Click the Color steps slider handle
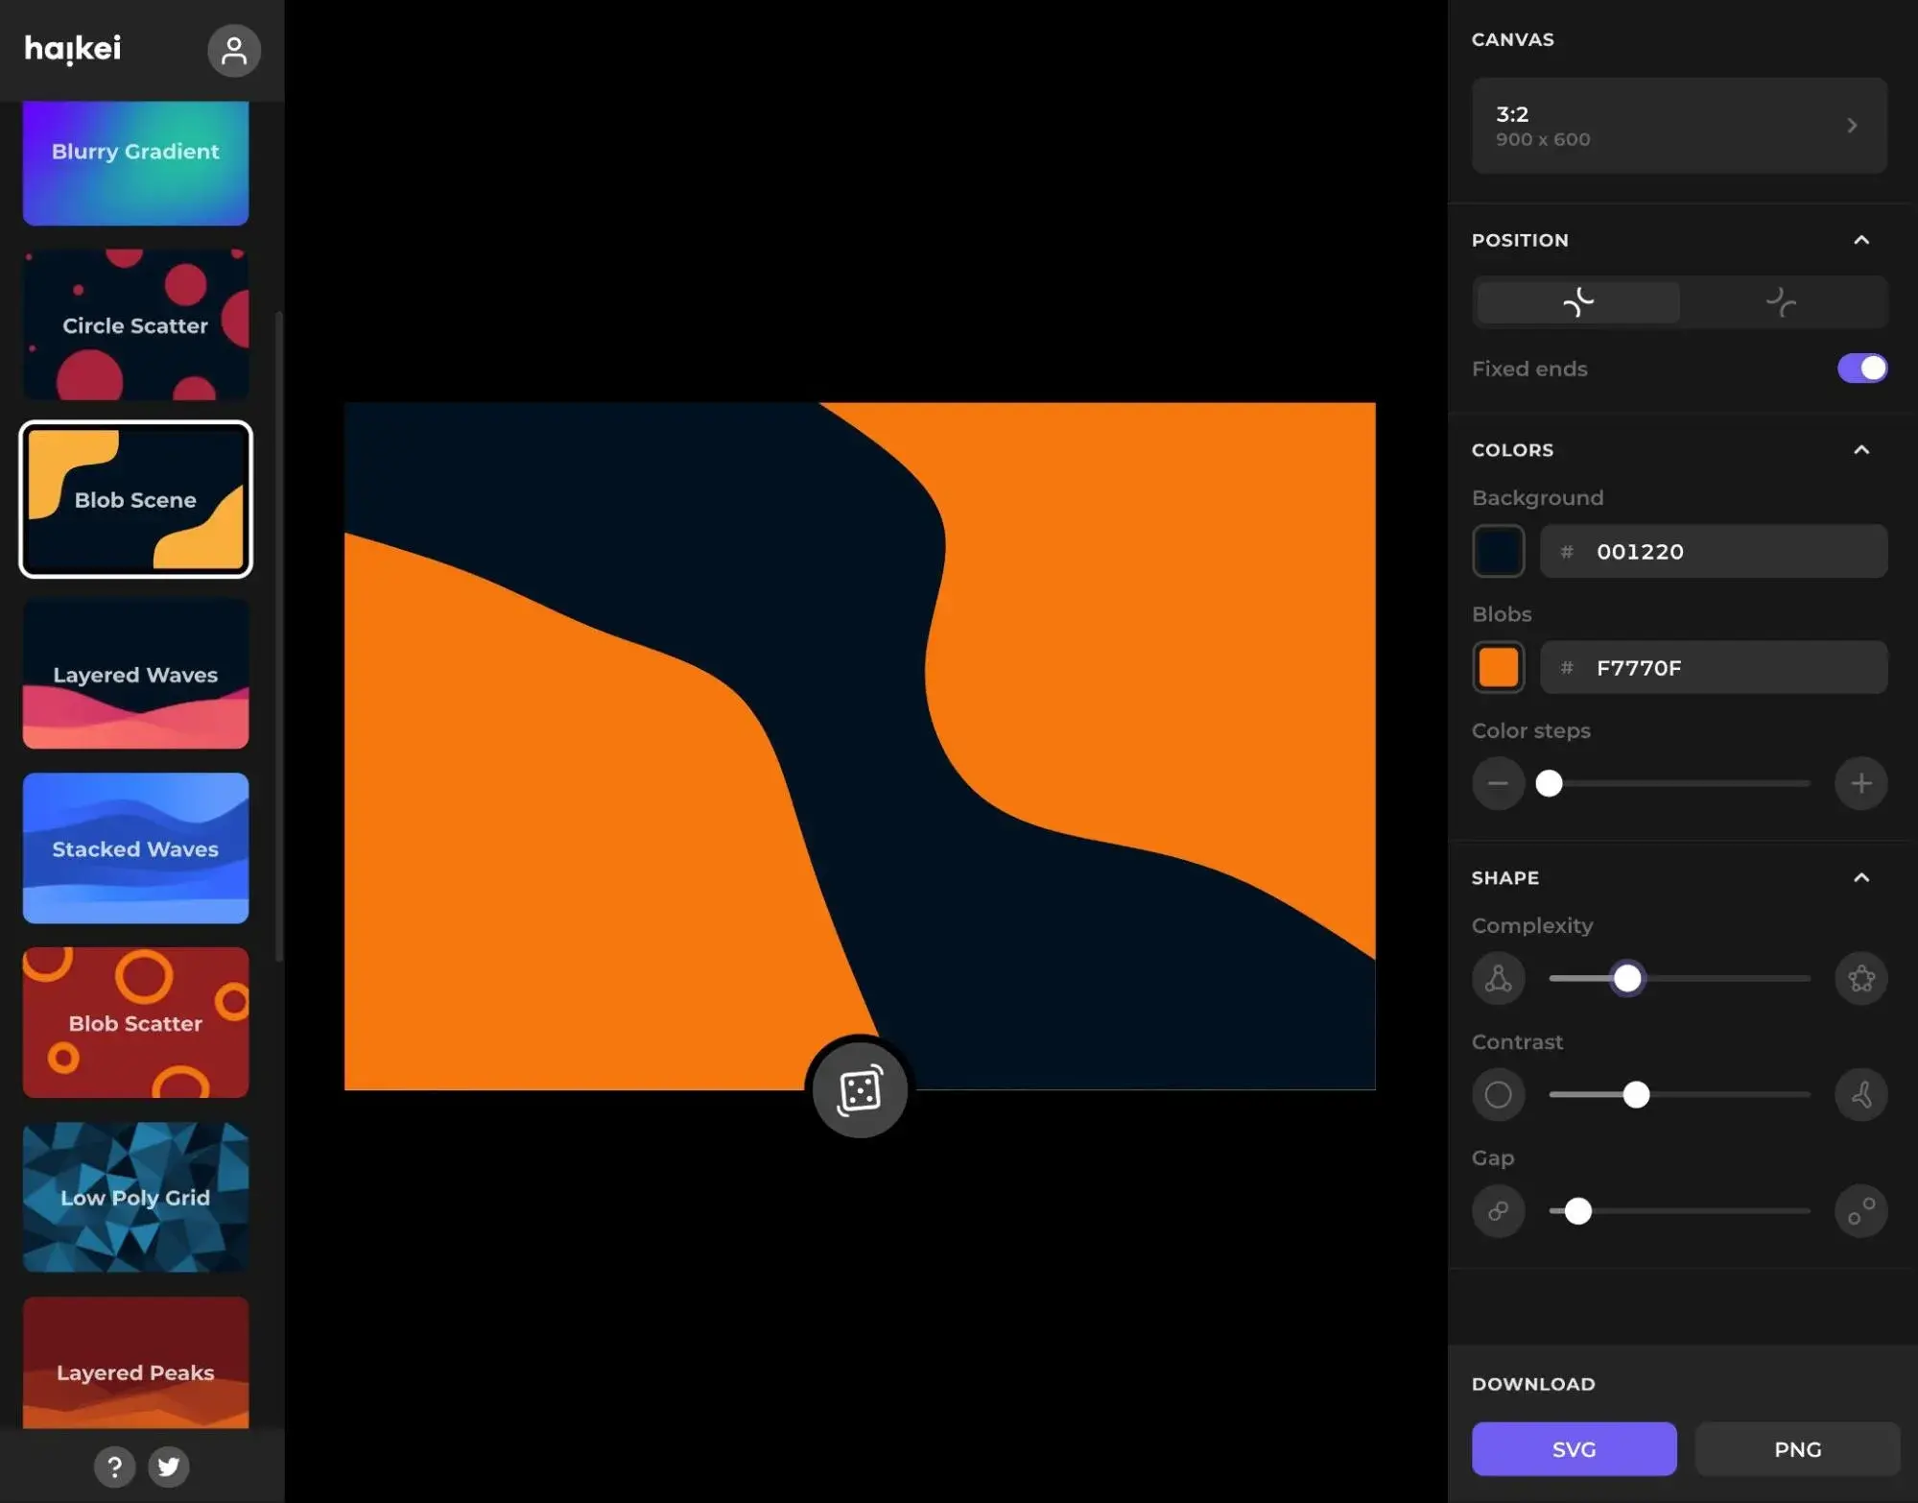This screenshot has height=1503, width=1918. click(x=1549, y=783)
